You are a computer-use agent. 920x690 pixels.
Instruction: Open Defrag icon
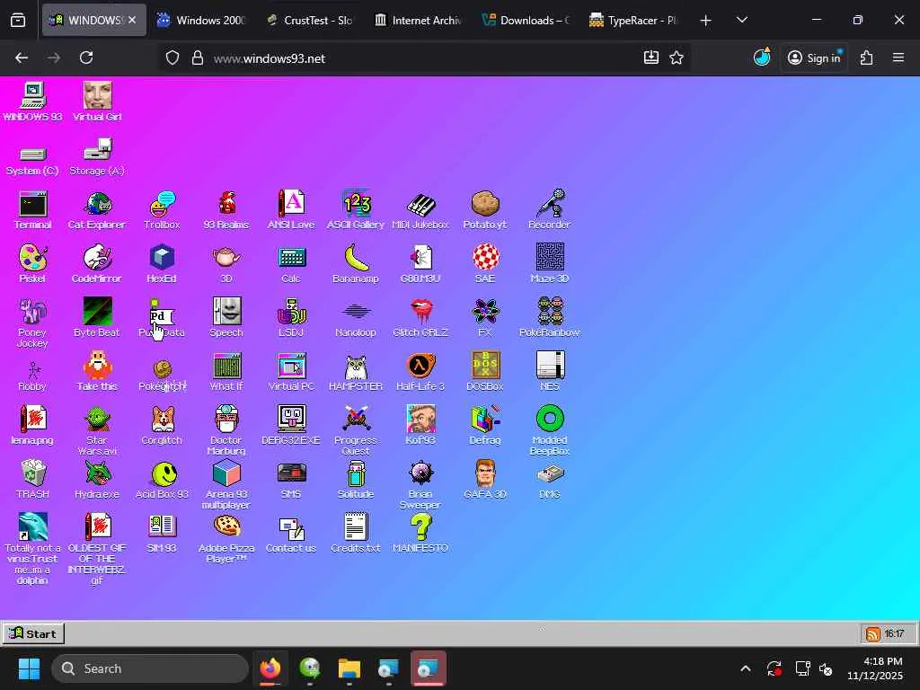484,425
